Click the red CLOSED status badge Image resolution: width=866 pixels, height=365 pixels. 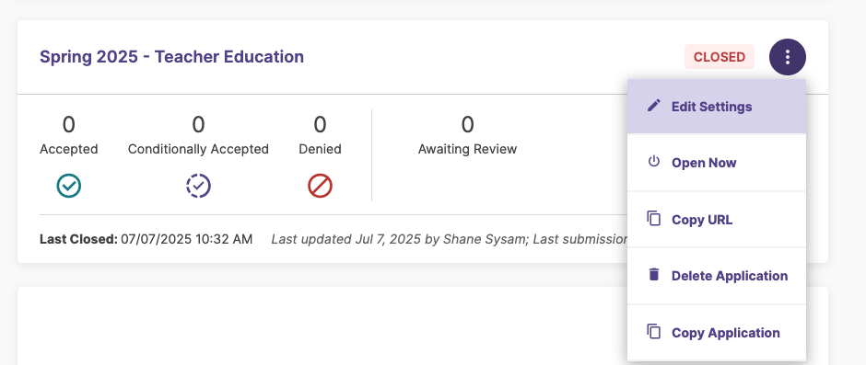[720, 57]
